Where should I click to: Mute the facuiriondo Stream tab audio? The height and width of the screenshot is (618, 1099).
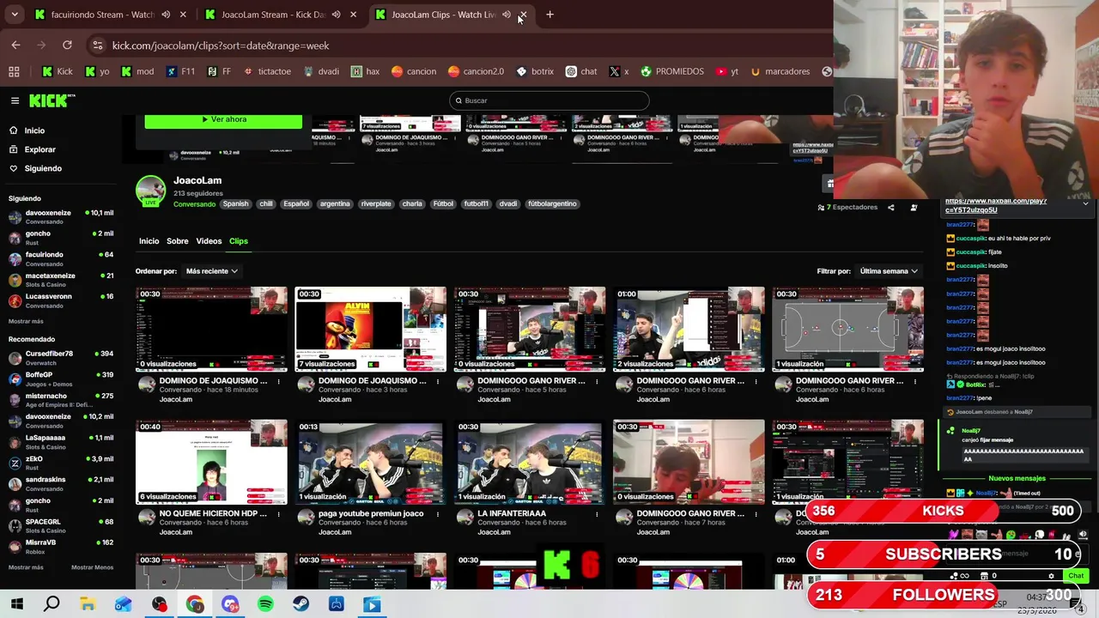[166, 15]
